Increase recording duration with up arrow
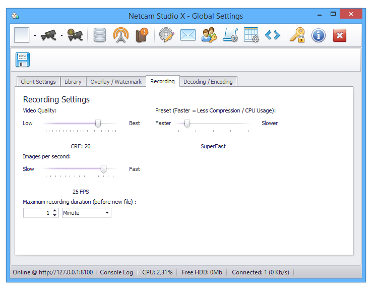 [x=55, y=210]
